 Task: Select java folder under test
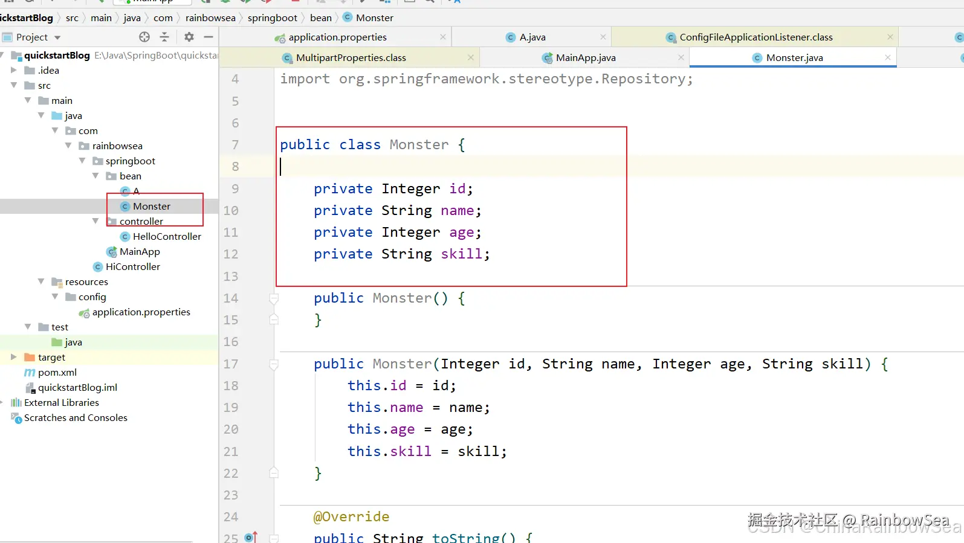click(73, 342)
